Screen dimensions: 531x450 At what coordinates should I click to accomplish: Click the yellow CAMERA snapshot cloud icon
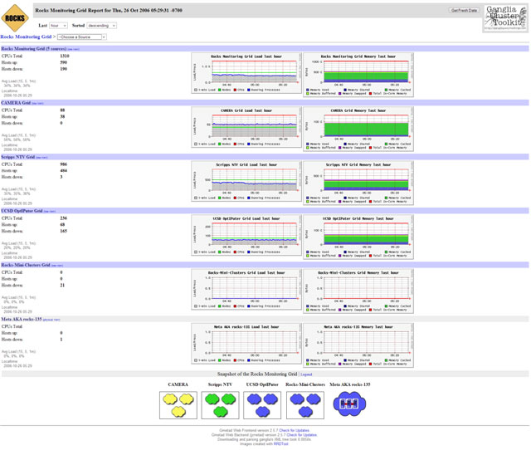coord(178,405)
